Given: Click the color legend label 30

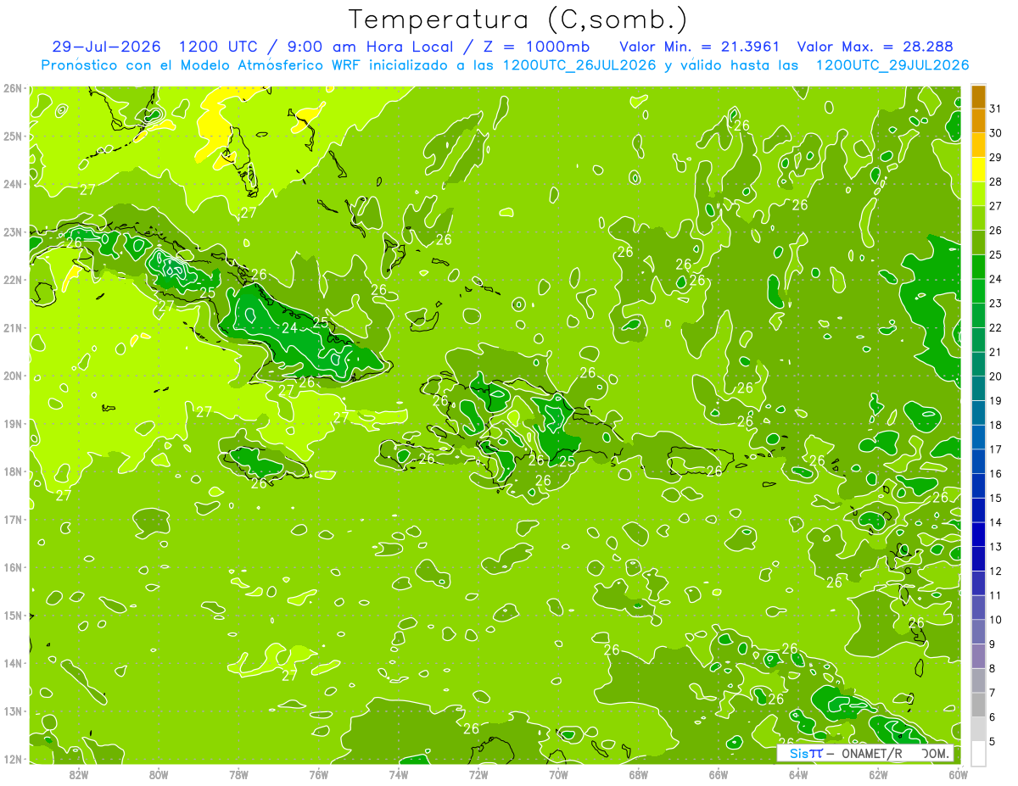Looking at the screenshot, I should click(996, 133).
